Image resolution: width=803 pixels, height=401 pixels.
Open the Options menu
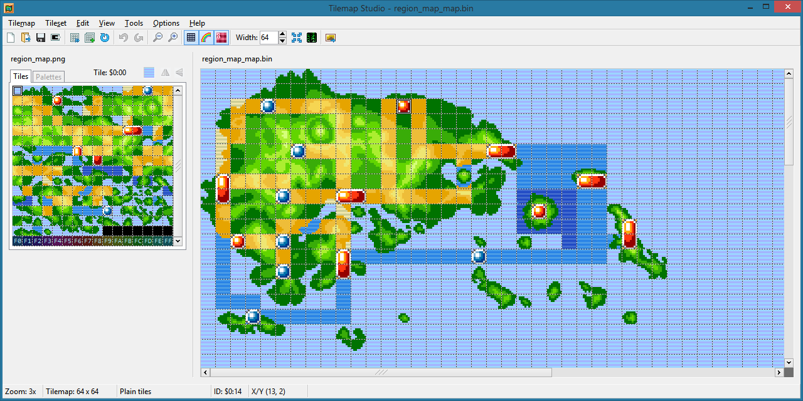(166, 23)
